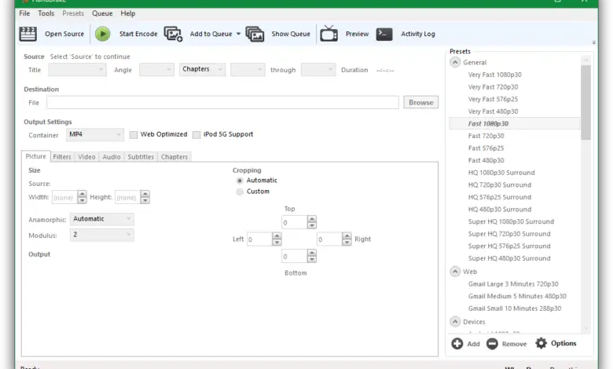Select the Automatic cropping radio button
This screenshot has width=613, height=369.
(x=240, y=181)
